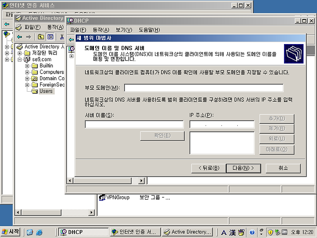The width and height of the screenshot is (317, 238).
Task: Expand the ForeignSecurityPrincipals node
Action: click(x=27, y=85)
